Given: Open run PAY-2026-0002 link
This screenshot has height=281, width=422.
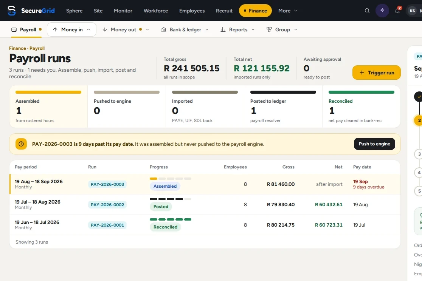Looking at the screenshot, I should (x=107, y=205).
